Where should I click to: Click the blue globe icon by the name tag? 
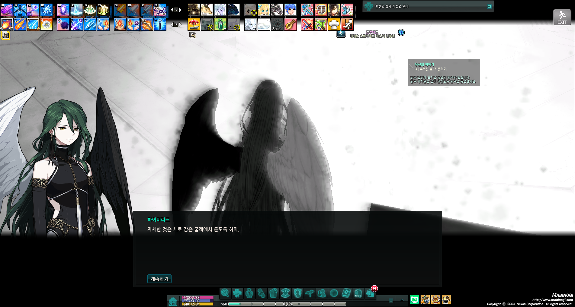coord(401,33)
